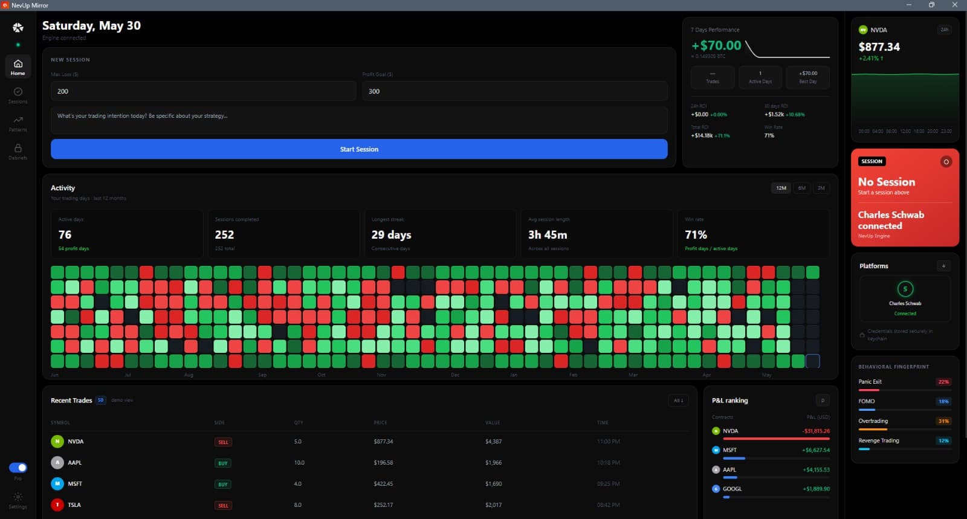
Task: Click the GOOGL icon in P&L ranking
Action: 716,489
